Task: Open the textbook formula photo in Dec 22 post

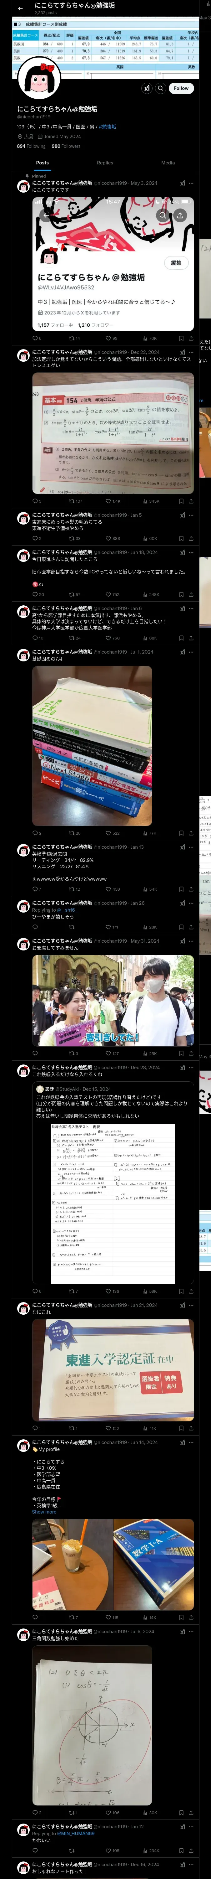Action: click(x=113, y=433)
